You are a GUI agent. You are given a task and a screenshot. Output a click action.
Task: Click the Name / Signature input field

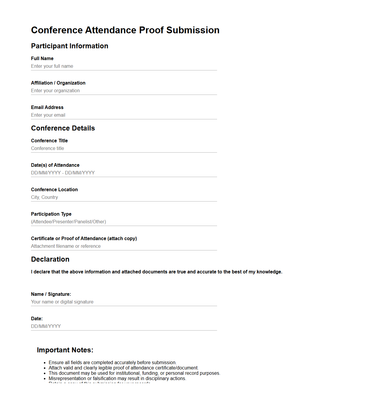pos(124,302)
